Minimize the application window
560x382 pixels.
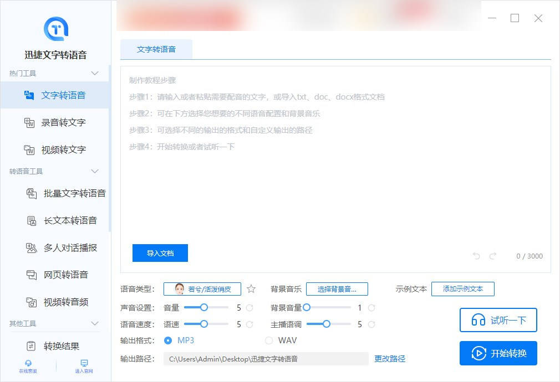tap(492, 18)
